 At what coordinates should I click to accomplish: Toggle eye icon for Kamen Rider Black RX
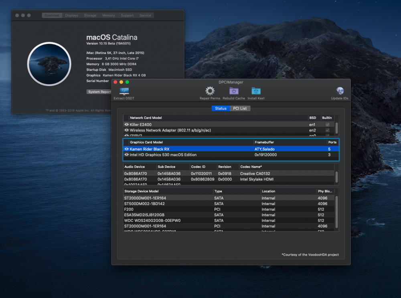pyautogui.click(x=127, y=149)
